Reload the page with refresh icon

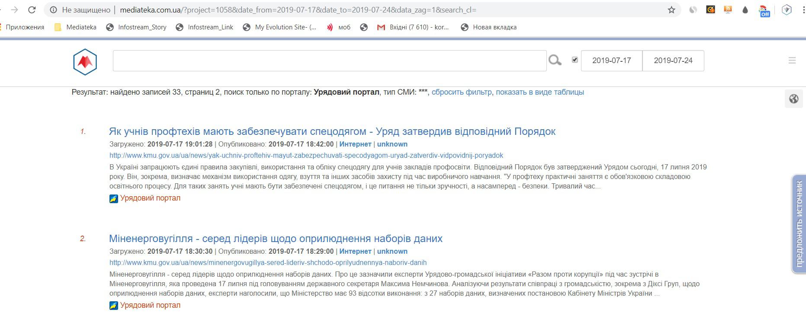point(32,10)
